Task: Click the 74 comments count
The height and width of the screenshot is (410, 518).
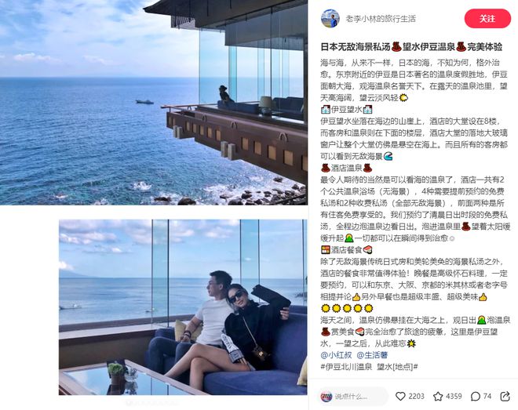Action: pos(487,396)
